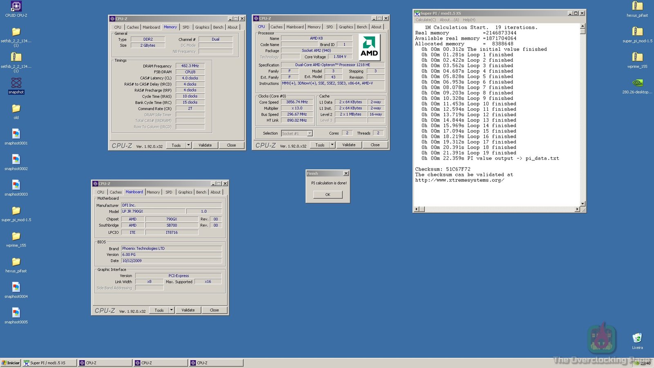Open the CPUID CPU-Z desktop shortcut

(16, 7)
